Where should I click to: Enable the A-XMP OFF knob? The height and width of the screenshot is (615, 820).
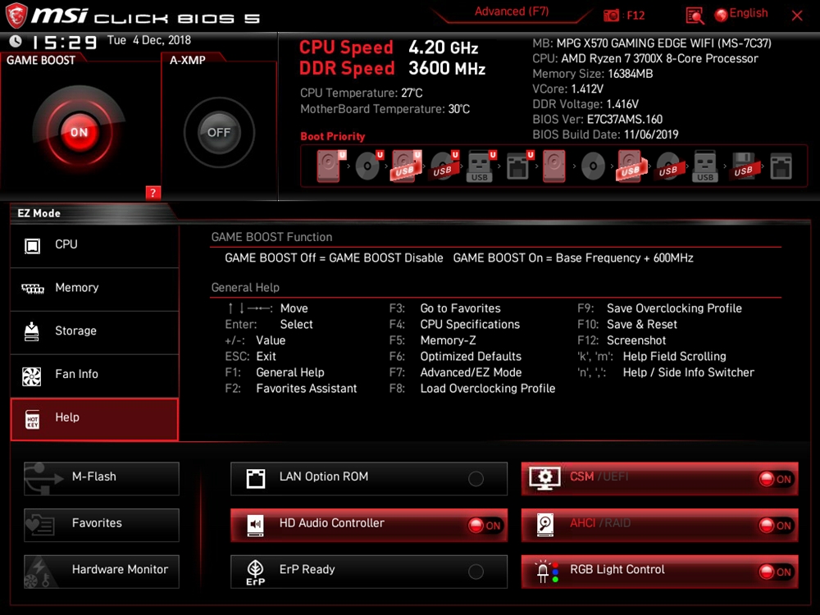(219, 132)
